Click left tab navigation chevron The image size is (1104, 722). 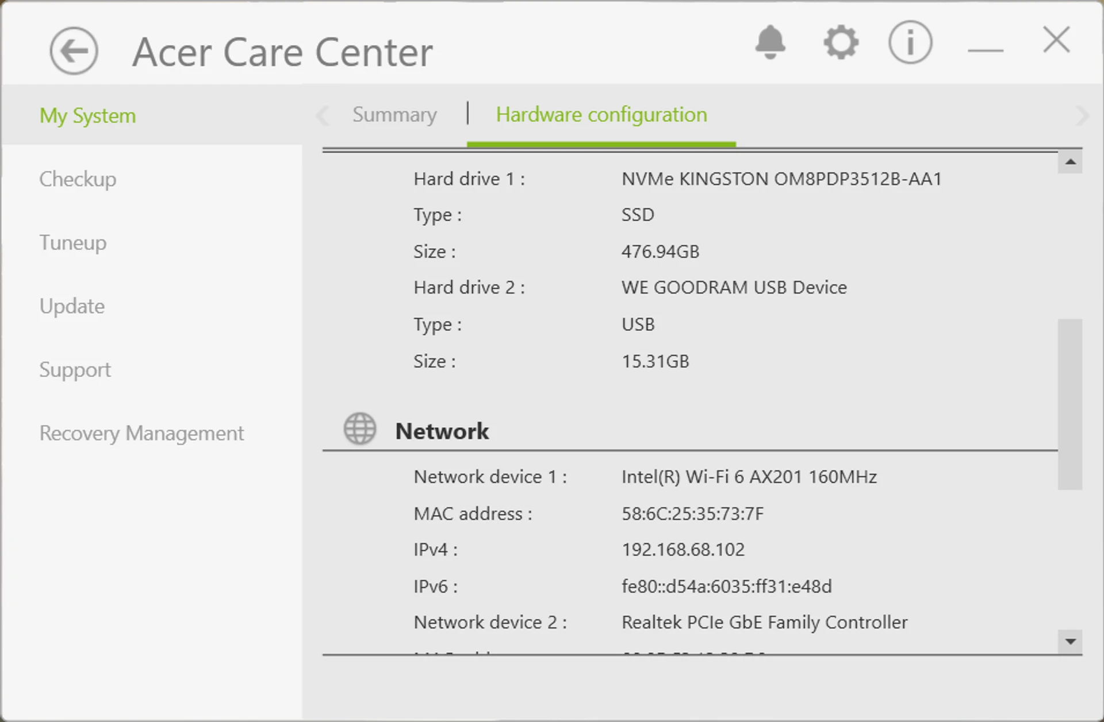coord(323,115)
